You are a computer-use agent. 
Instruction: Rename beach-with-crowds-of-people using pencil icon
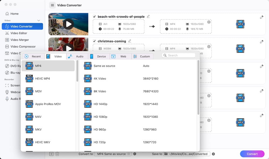148,16
